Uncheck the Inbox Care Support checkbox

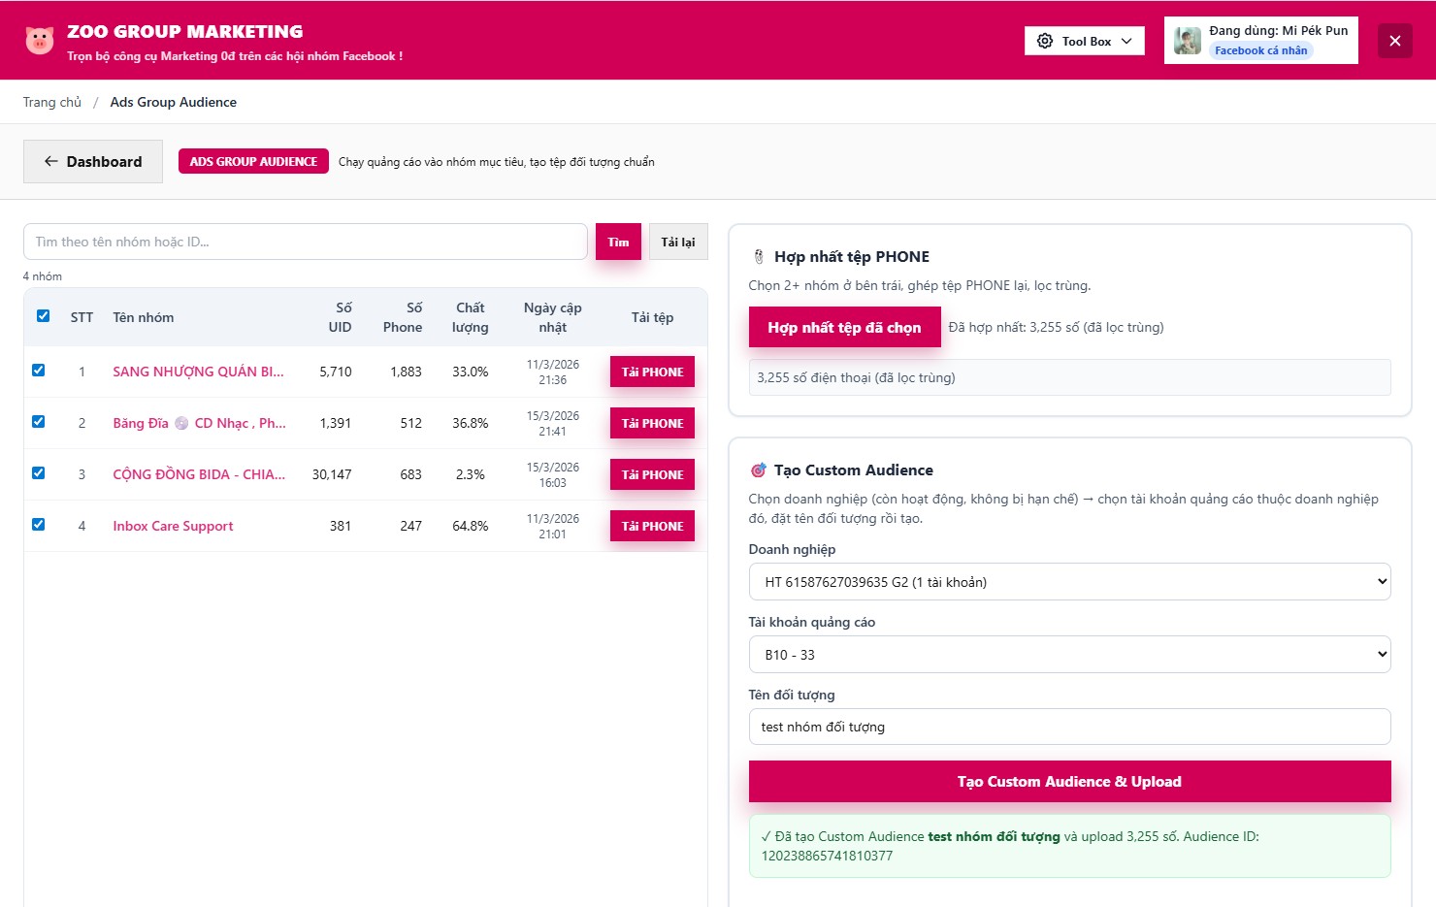(x=39, y=525)
